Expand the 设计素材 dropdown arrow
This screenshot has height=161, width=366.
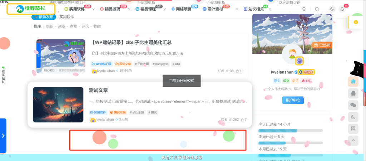pyautogui.click(x=237, y=9)
